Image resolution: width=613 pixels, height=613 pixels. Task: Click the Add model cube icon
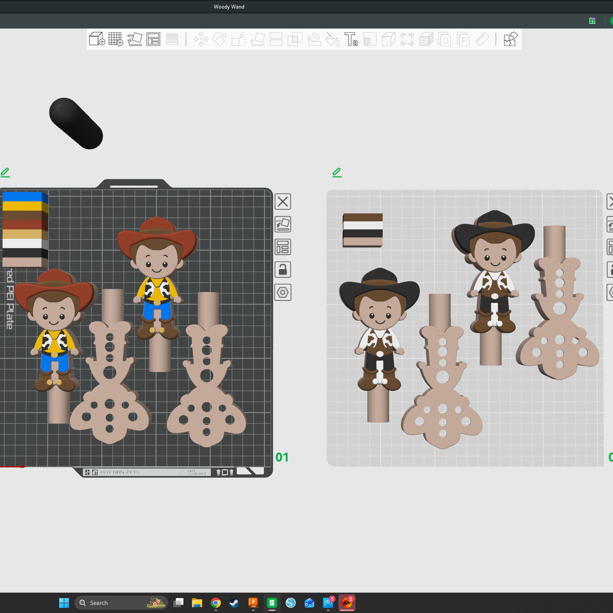pyautogui.click(x=97, y=39)
